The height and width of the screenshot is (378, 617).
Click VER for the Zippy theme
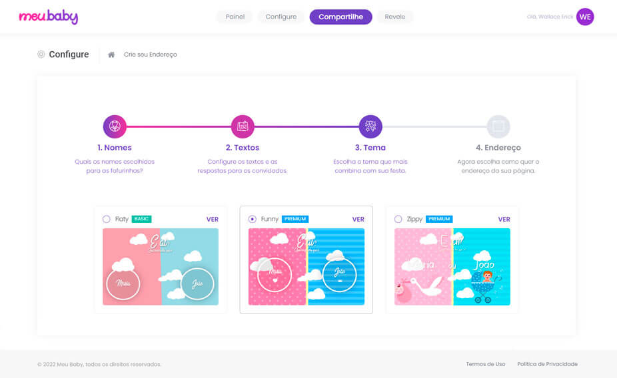(x=504, y=219)
